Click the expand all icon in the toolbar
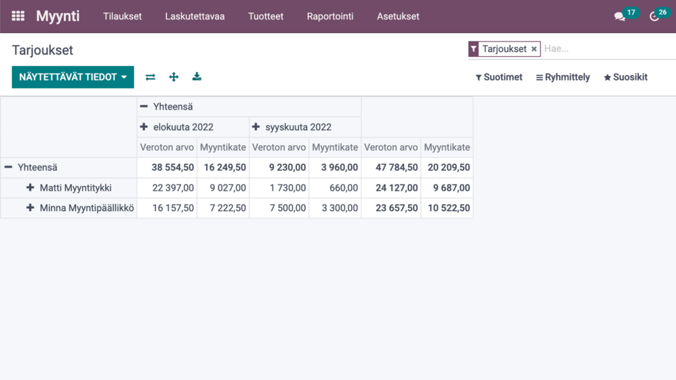The width and height of the screenshot is (676, 380). [x=174, y=77]
